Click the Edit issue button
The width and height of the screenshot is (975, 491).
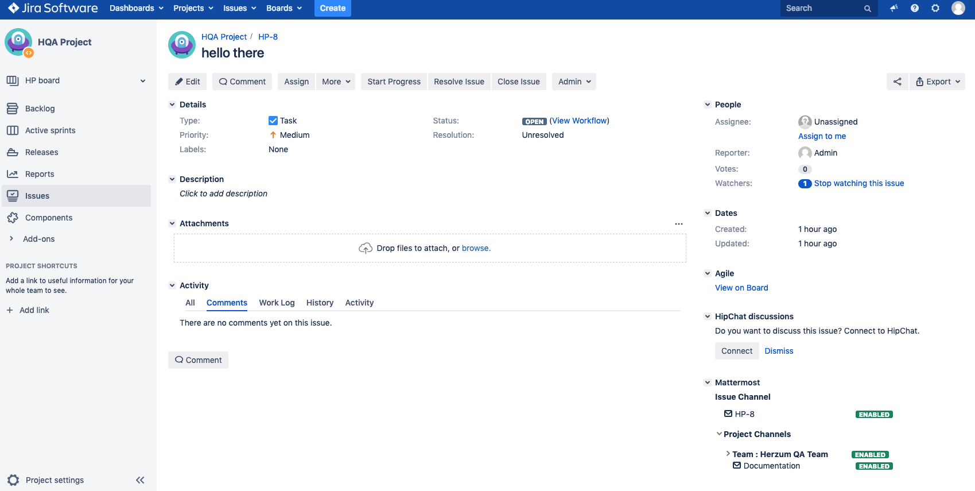[x=187, y=82]
